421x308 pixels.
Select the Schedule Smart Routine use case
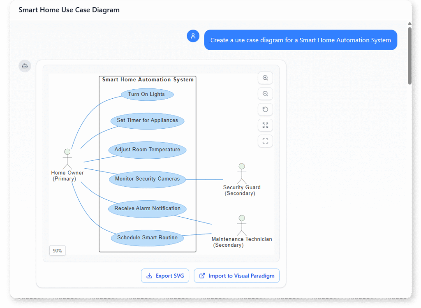[x=147, y=238]
